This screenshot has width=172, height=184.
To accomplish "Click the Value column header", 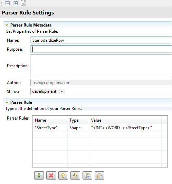I will (125, 120).
